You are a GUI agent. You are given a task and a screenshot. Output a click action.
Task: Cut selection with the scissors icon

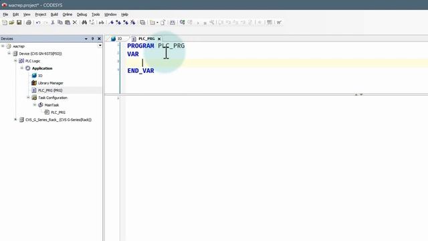tap(53, 22)
